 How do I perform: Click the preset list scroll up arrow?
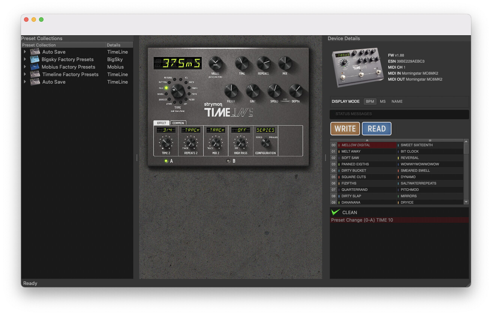[x=466, y=141]
